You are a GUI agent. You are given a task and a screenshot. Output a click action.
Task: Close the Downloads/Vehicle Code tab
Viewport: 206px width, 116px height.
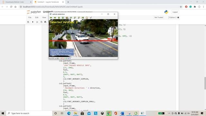[31, 2]
